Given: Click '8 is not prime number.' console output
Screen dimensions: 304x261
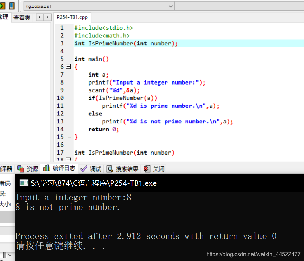Looking at the screenshot, I should 67,207.
